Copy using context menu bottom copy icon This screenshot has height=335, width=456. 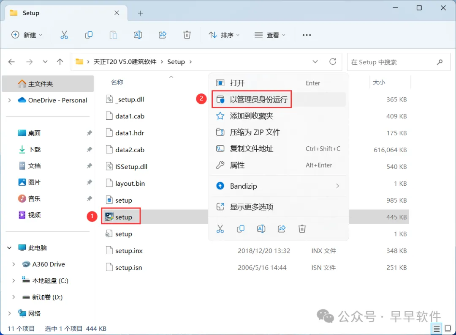coord(241,229)
